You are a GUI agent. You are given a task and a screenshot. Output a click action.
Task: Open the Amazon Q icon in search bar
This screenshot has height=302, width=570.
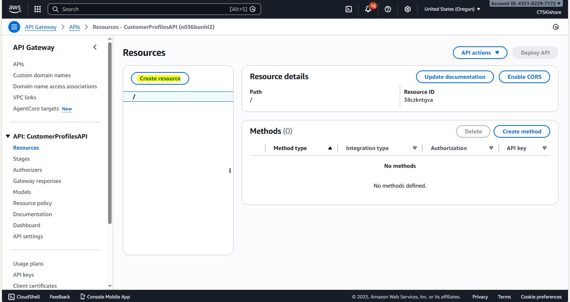(253, 9)
